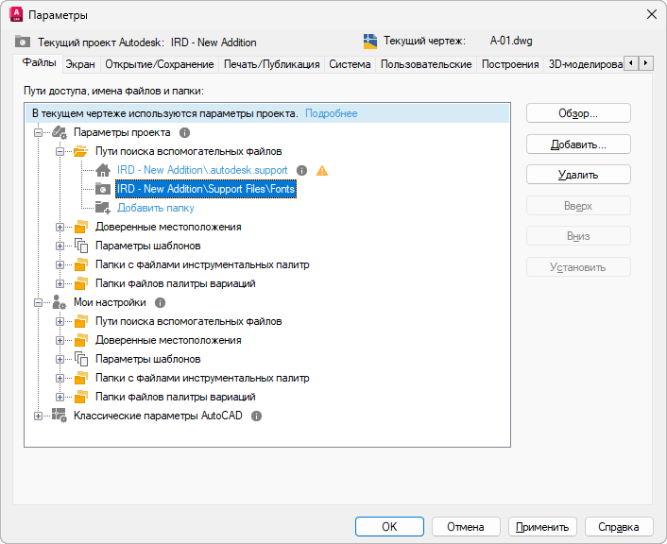Click info icon after the .autodesk.support path
This screenshot has height=544, width=667.
click(x=302, y=171)
